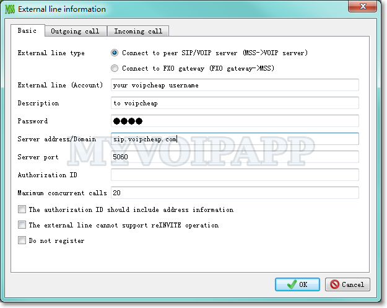Viewport: 387px width, 308px height.
Task: Tick external line cannot support reINVITE checkbox
Action: 22,225
